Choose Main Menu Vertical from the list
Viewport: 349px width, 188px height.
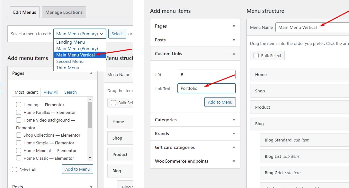coord(76,55)
